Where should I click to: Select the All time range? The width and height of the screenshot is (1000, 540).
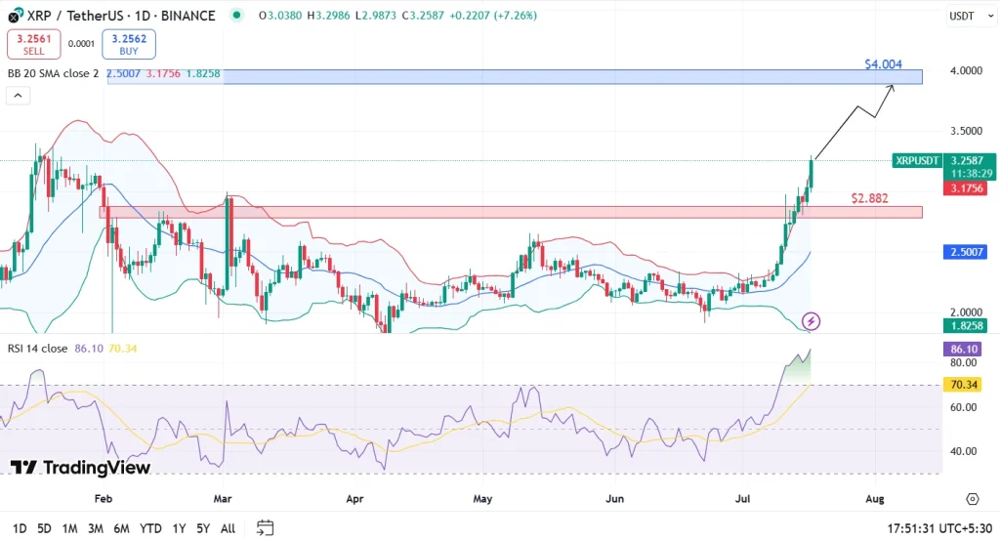[x=228, y=528]
